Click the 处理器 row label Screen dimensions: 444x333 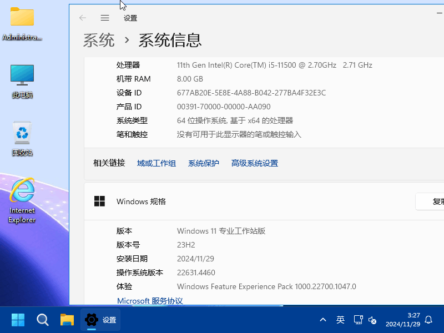pyautogui.click(x=128, y=65)
